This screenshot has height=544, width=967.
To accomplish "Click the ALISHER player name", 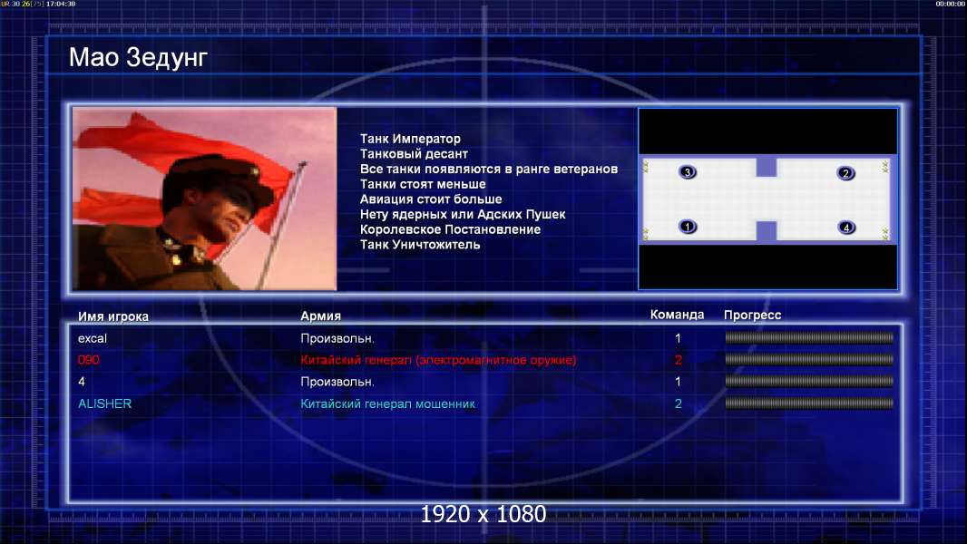I will [x=104, y=403].
